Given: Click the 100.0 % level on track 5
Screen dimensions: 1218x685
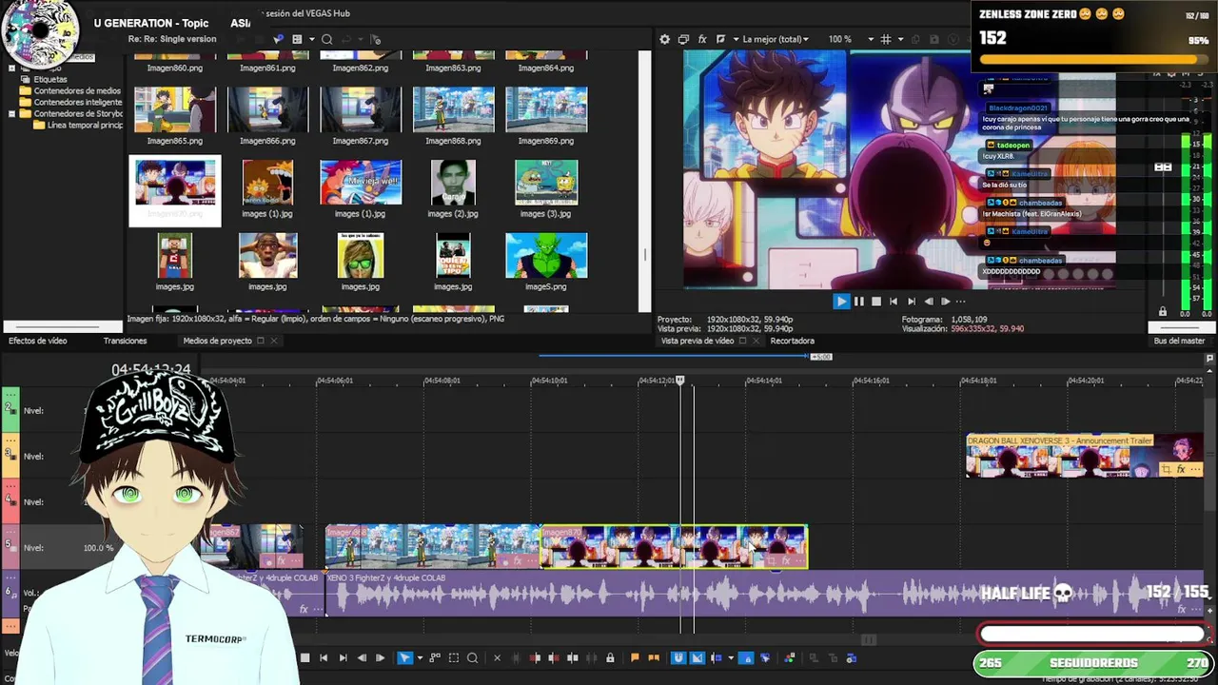Looking at the screenshot, I should (98, 548).
